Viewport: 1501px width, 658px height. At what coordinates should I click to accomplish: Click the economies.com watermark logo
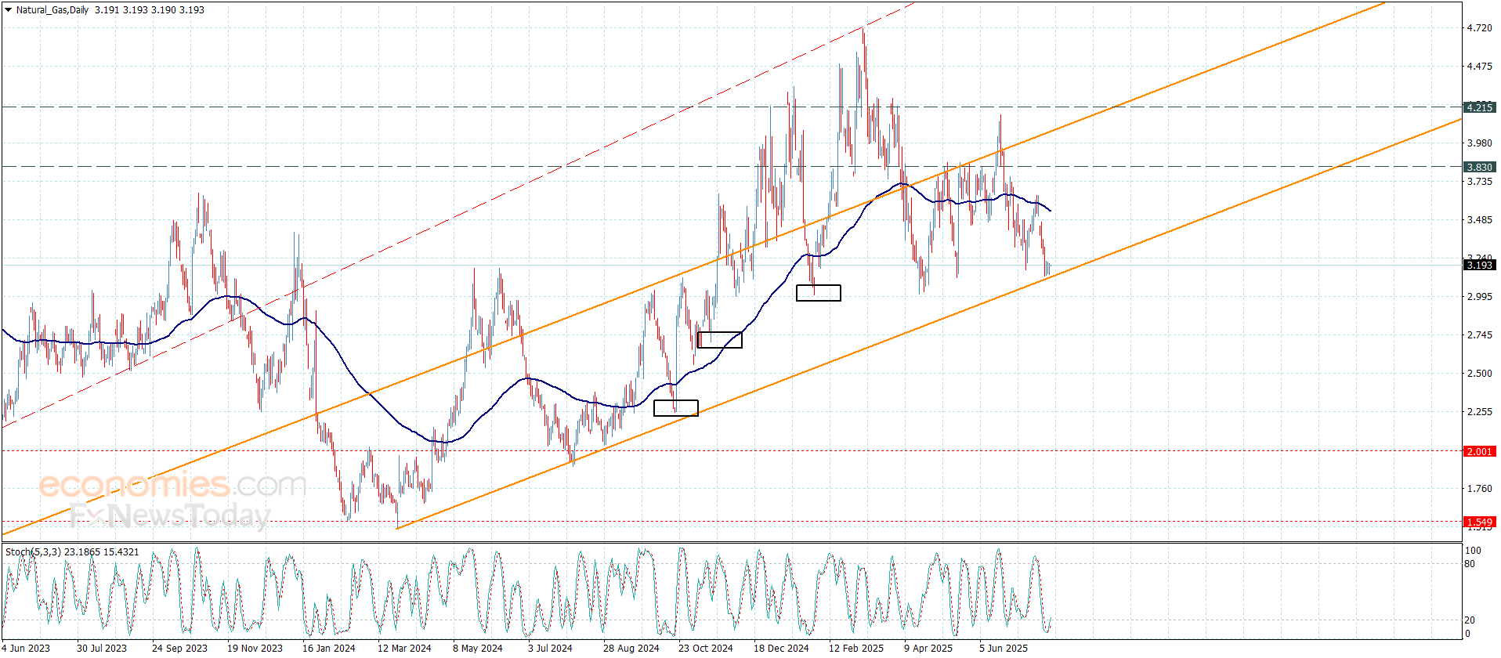[x=172, y=485]
